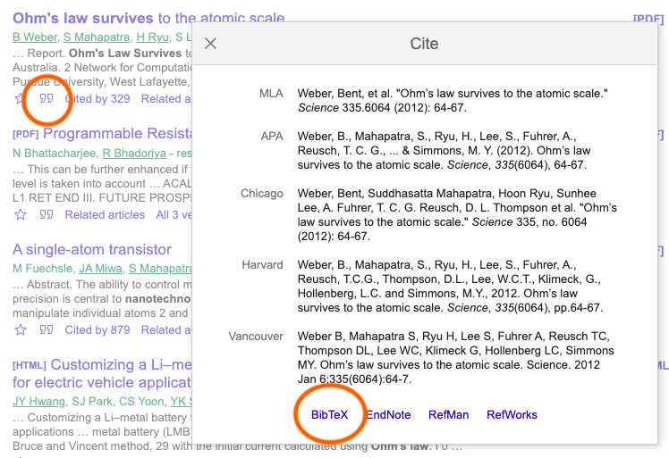Open Related articles for Programmable Resistance result
This screenshot has height=458, width=669.
[x=105, y=214]
